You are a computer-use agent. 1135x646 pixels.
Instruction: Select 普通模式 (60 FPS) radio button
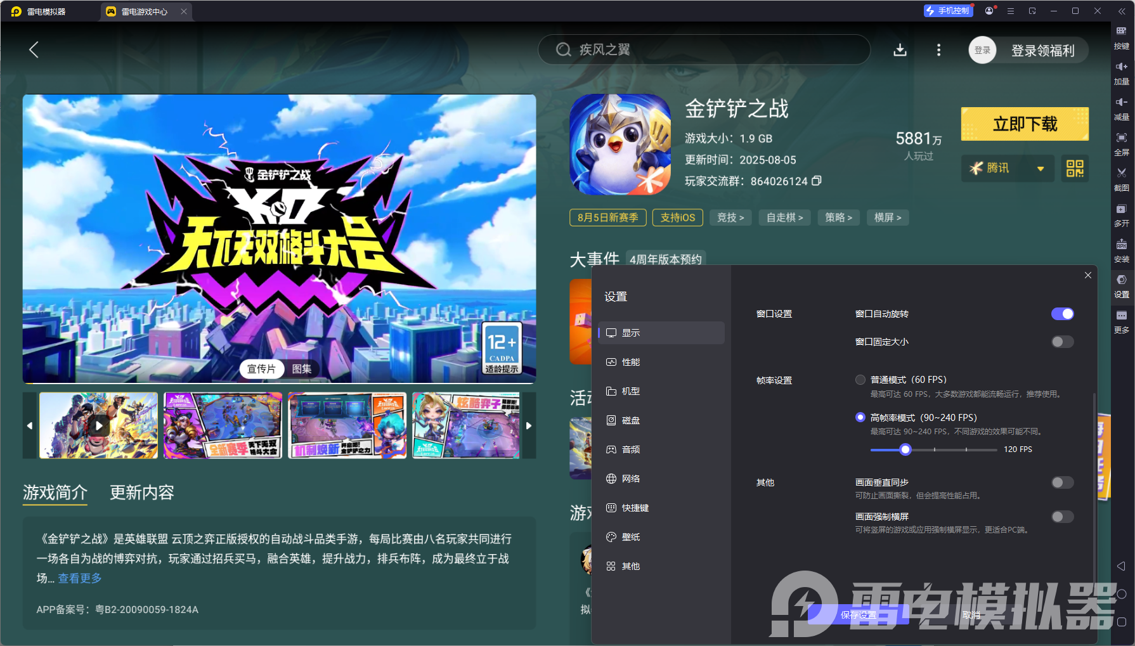[x=860, y=380]
